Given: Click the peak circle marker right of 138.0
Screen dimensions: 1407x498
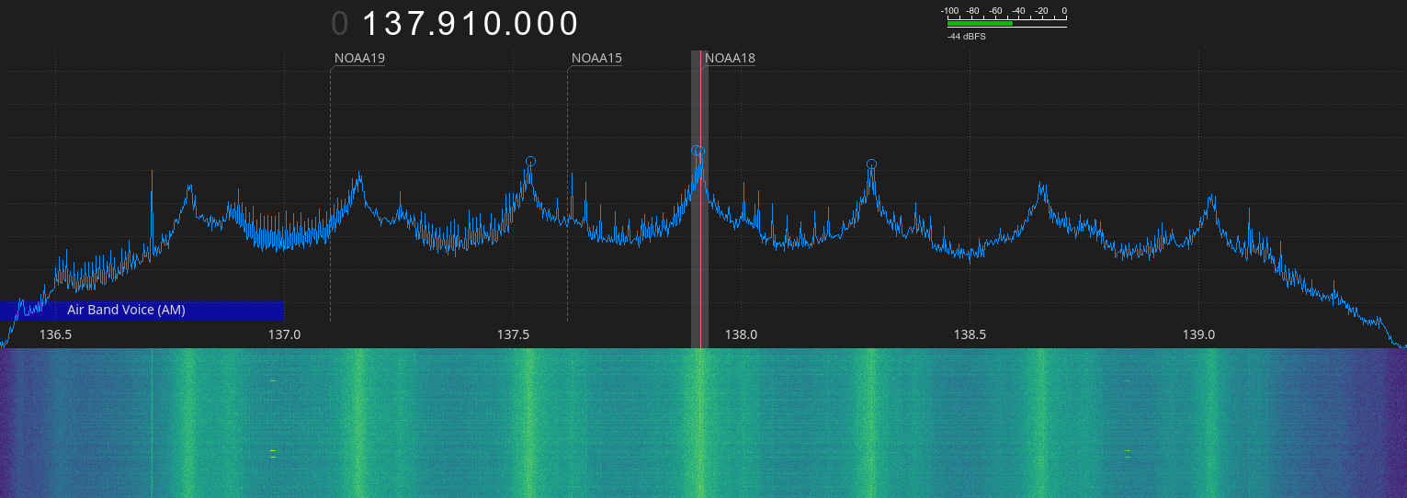Looking at the screenshot, I should (x=871, y=164).
